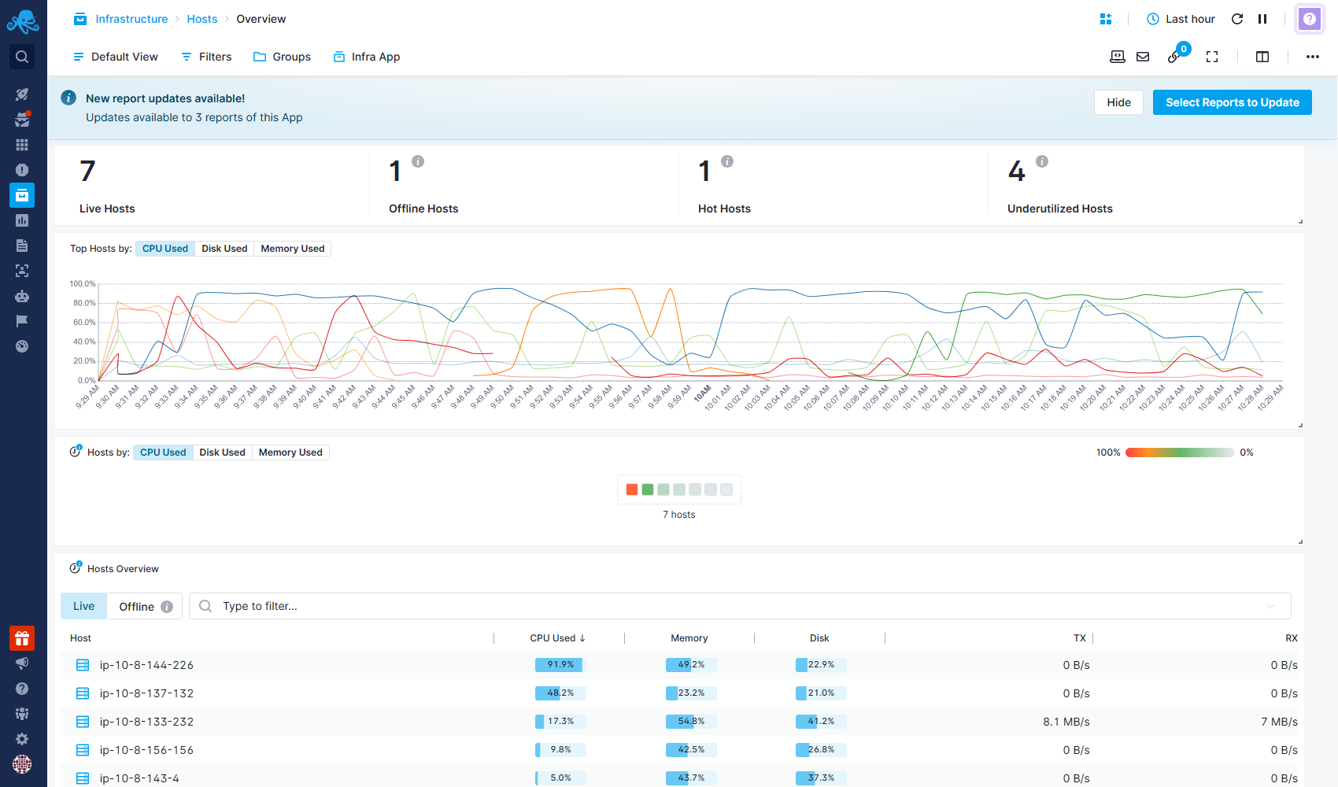Open the purple help button top right
Image resolution: width=1338 pixels, height=787 pixels.
click(x=1310, y=19)
